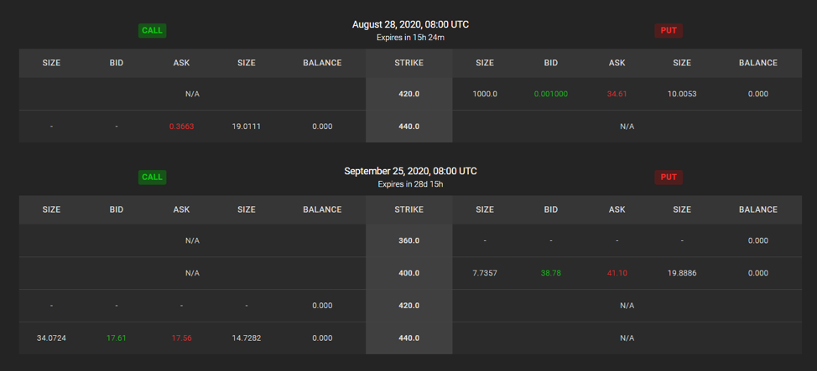Click the 38.78 put bid price

[x=550, y=273]
